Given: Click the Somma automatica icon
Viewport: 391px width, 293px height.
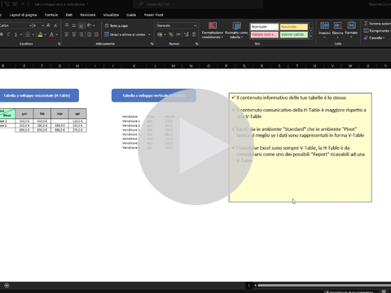Looking at the screenshot, I should click(x=366, y=24).
